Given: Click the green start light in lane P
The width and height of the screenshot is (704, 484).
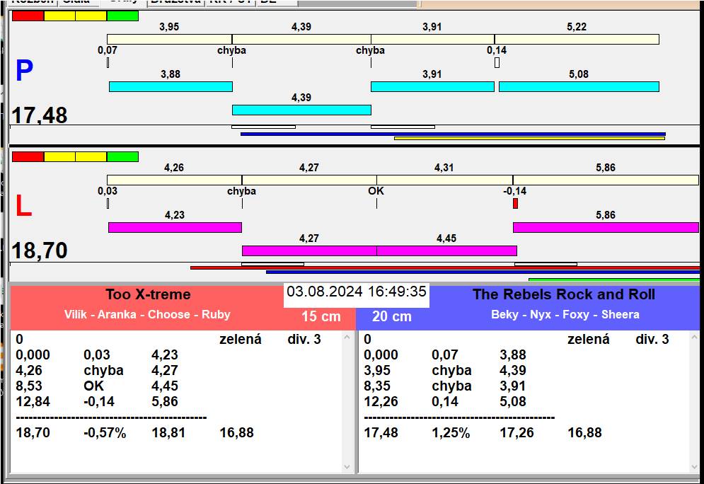Looking at the screenshot, I should (122, 16).
